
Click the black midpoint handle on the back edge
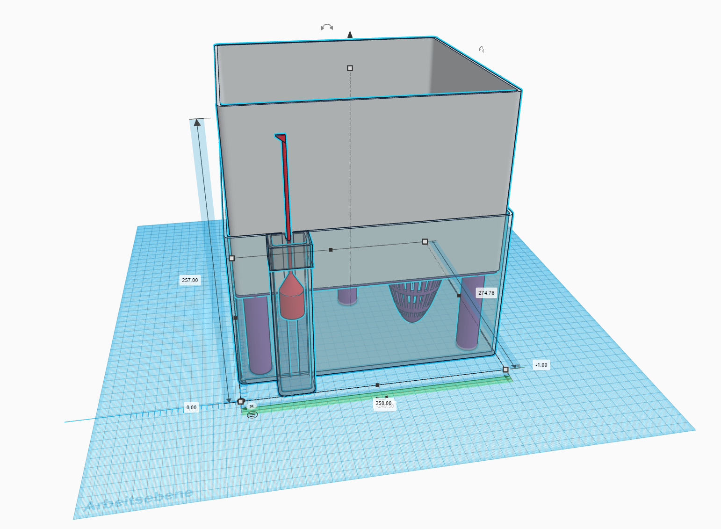coord(331,250)
